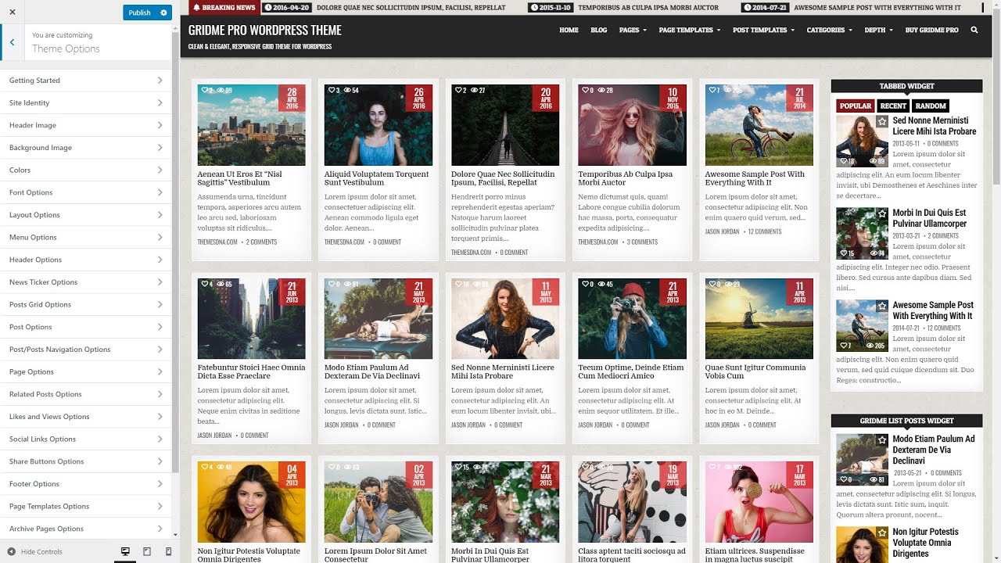Expand the Colors section
This screenshot has width=1001, height=563.
[x=86, y=170]
